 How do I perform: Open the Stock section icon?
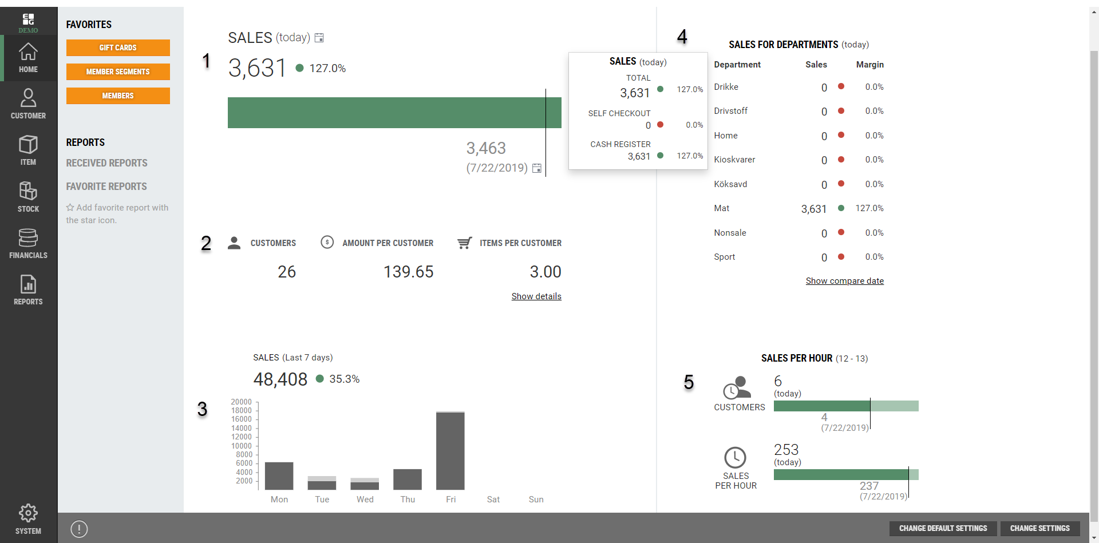(28, 196)
